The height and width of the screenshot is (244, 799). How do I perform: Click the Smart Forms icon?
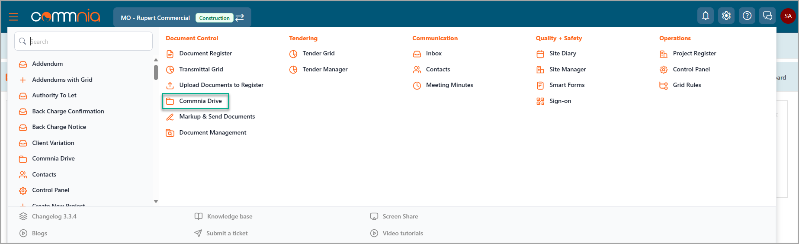pyautogui.click(x=540, y=85)
